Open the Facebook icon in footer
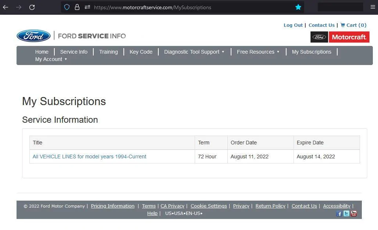The width and height of the screenshot is (378, 230). (x=339, y=213)
